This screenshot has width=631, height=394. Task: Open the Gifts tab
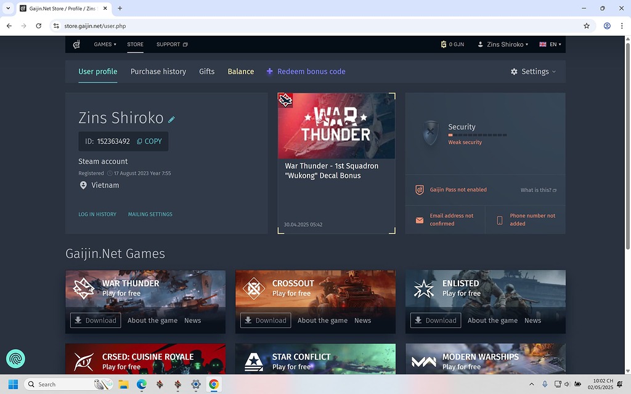tap(206, 71)
